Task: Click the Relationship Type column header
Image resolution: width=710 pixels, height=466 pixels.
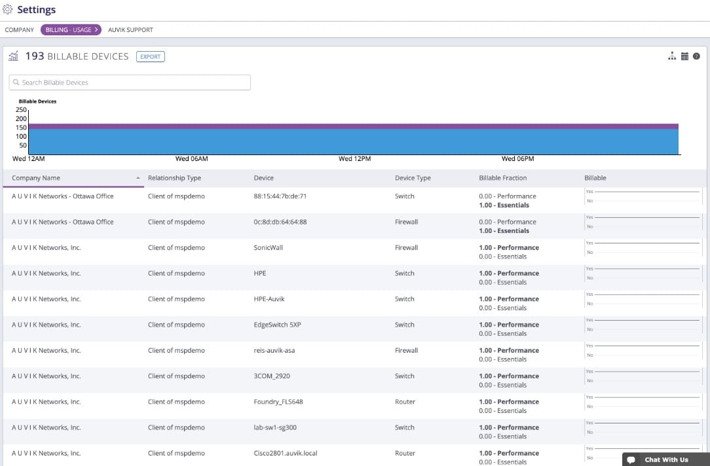Action: (x=174, y=178)
